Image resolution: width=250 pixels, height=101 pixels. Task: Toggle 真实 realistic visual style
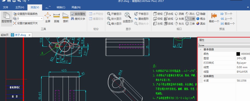point(201,24)
